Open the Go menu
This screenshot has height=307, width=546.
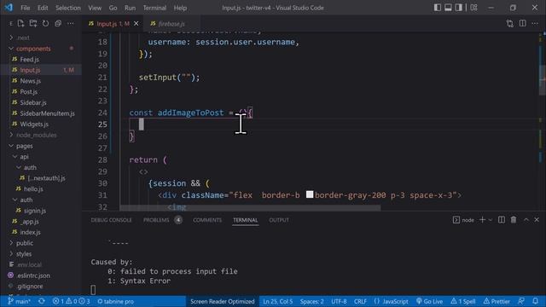tap(113, 8)
